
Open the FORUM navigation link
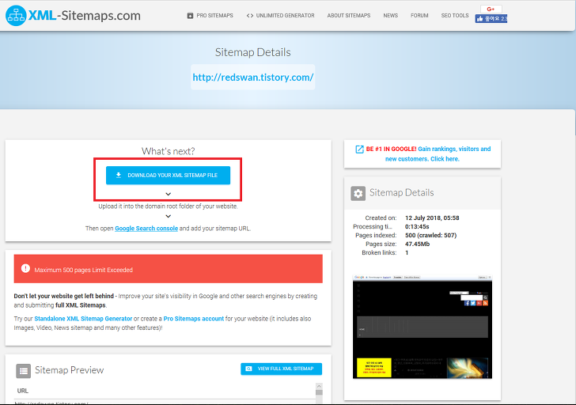point(419,15)
